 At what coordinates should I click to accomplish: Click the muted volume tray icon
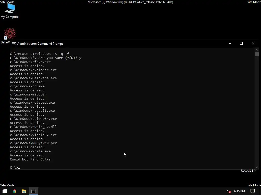point(229,191)
